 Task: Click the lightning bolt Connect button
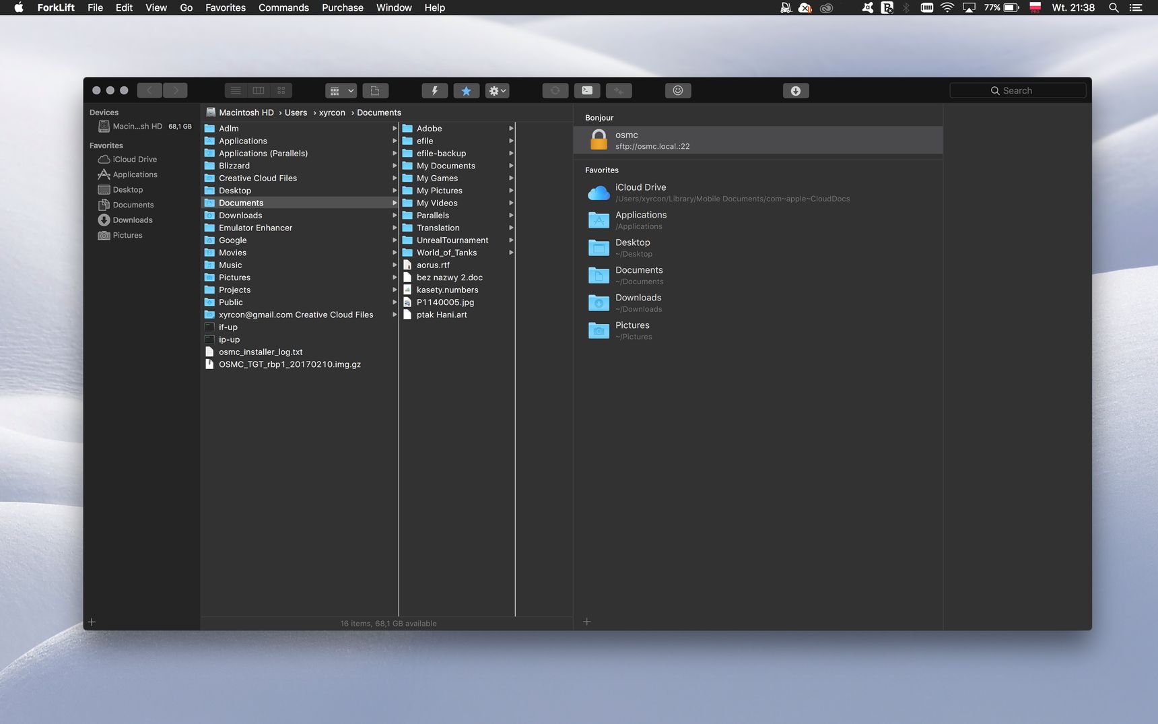coord(435,90)
